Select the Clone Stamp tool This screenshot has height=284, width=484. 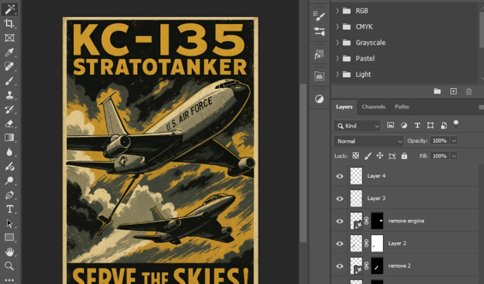10,95
